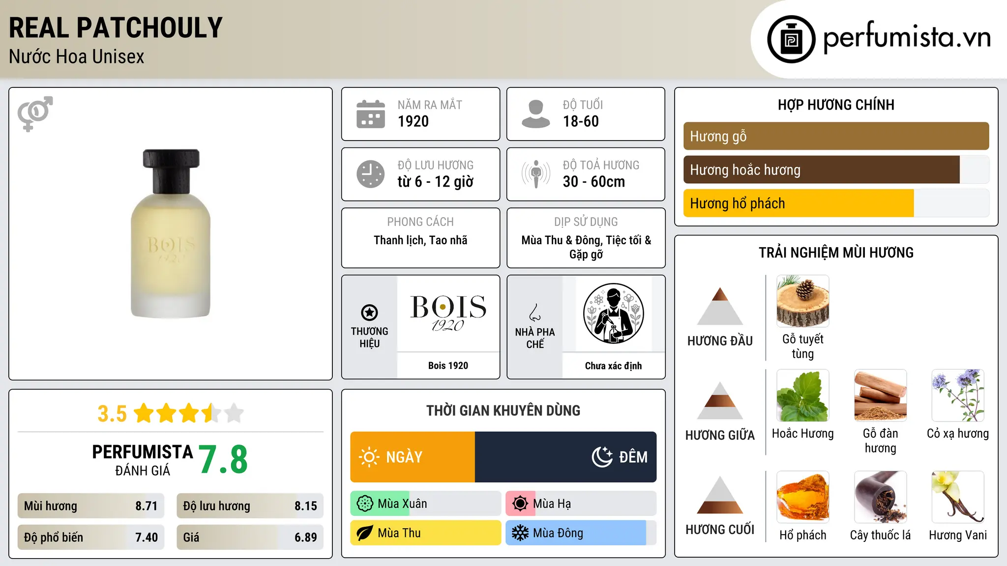
Task: Click the Bois 1920 brand logo
Action: click(448, 313)
